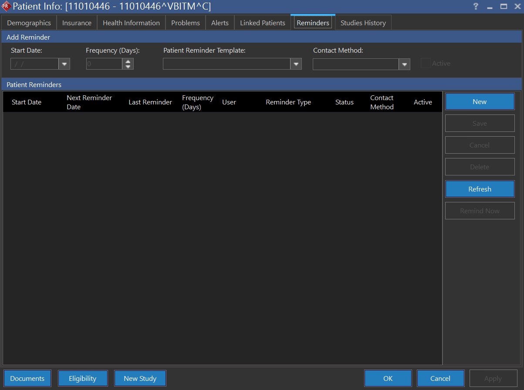This screenshot has height=390, width=524.
Task: Open patient Documents
Action: pyautogui.click(x=27, y=378)
